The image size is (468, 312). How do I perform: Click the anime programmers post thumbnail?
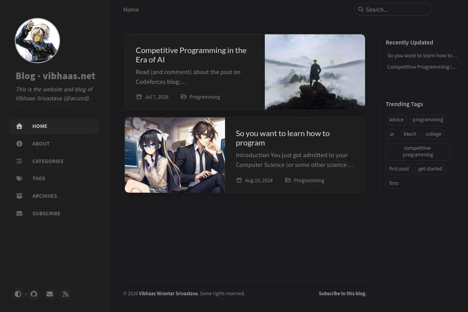coord(175,155)
